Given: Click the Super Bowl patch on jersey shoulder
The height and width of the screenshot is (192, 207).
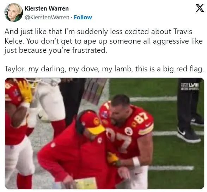Looking at the screenshot, I should 105,114.
